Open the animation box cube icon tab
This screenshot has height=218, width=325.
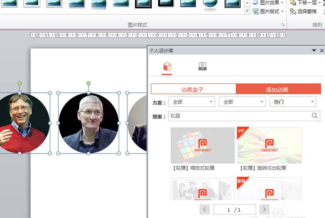(167, 66)
